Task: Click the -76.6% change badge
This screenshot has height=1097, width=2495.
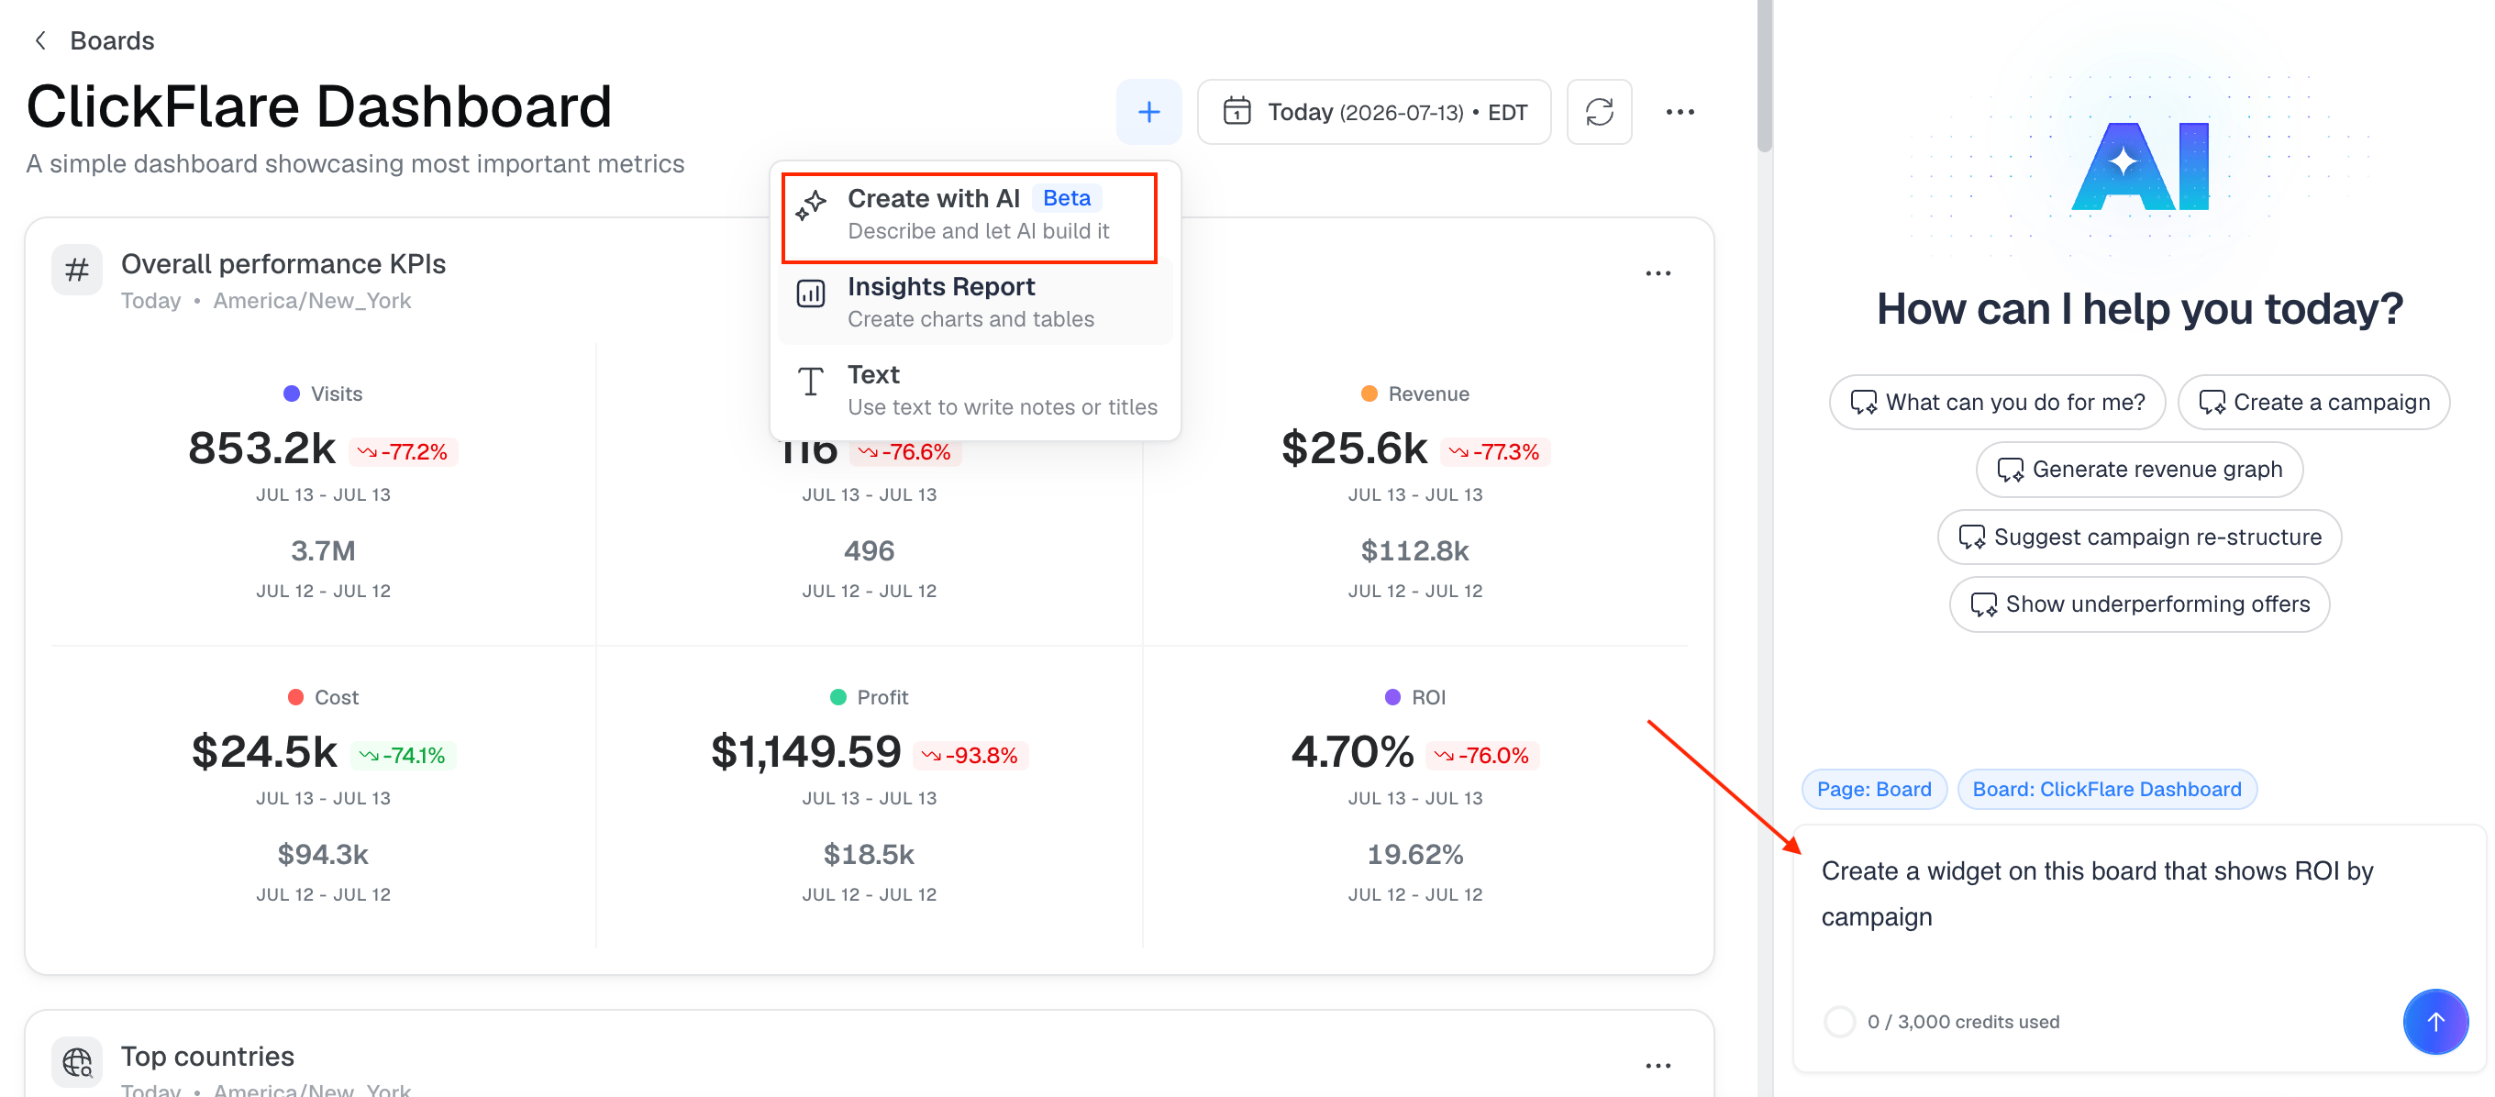Action: click(905, 452)
